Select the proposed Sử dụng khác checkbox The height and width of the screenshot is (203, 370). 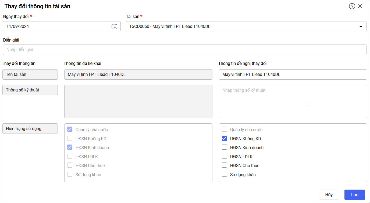[224, 175]
